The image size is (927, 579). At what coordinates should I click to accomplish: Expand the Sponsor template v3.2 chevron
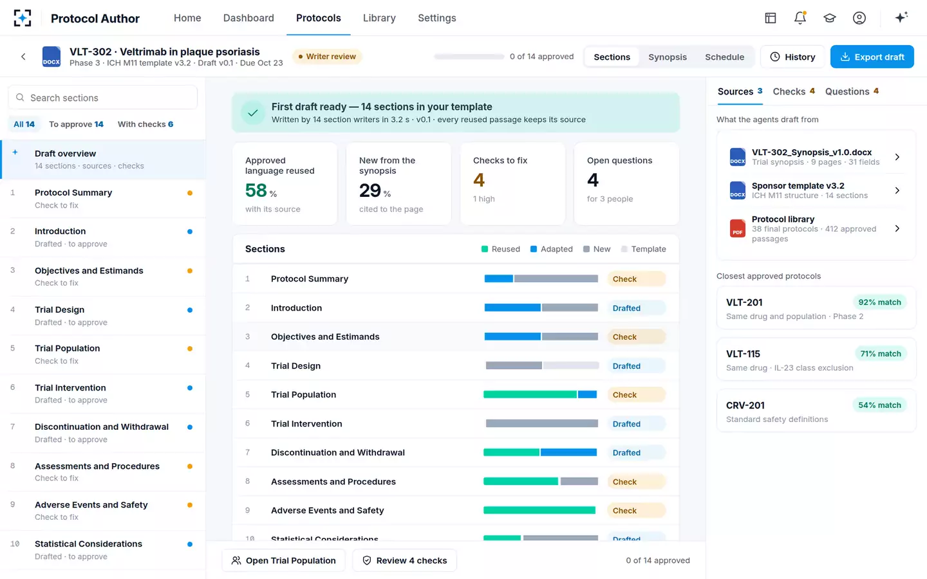tap(897, 190)
